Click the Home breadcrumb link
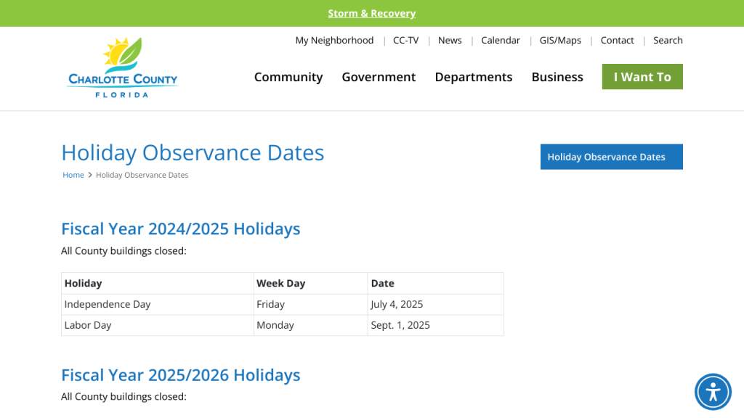The image size is (744, 418). pos(73,175)
